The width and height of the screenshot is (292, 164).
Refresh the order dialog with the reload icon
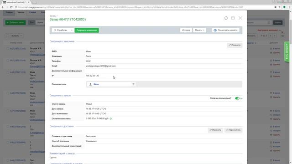[x=226, y=18]
